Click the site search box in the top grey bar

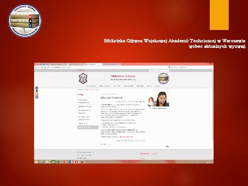(x=159, y=71)
